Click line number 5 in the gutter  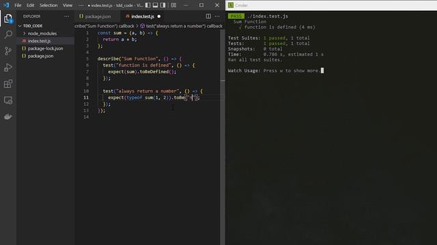[x=87, y=59]
